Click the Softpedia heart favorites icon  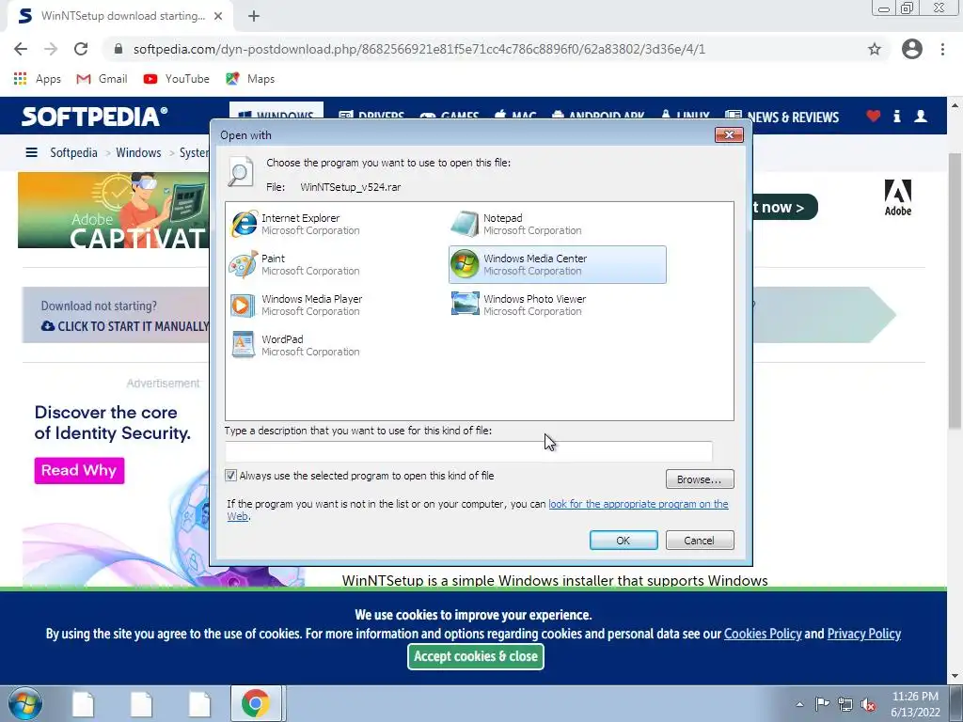[x=874, y=116]
